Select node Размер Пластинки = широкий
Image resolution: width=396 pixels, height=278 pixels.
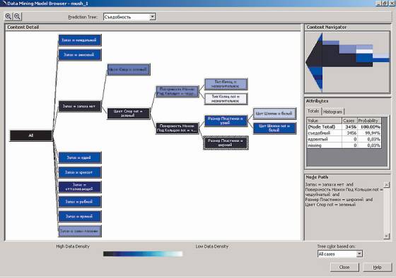click(226, 143)
